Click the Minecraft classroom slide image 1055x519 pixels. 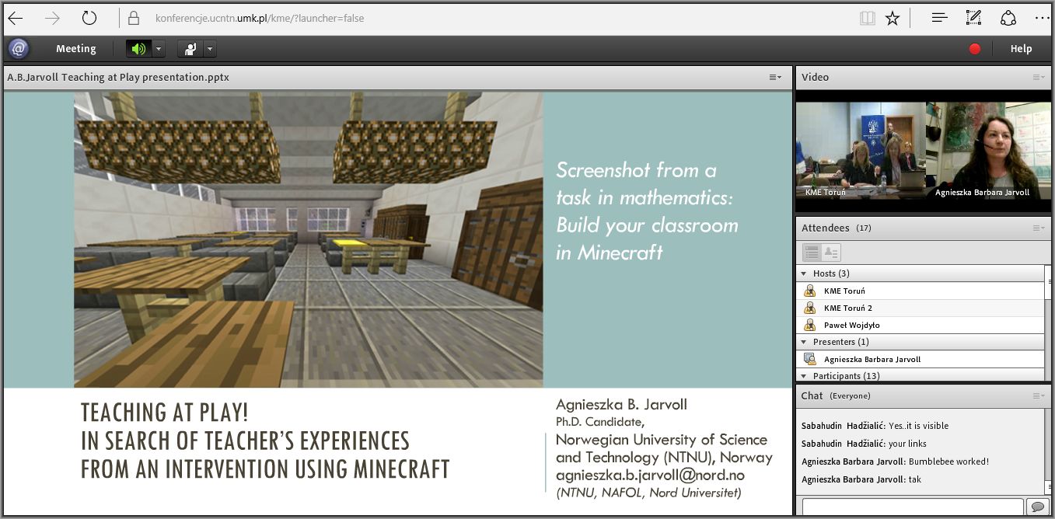(x=308, y=239)
